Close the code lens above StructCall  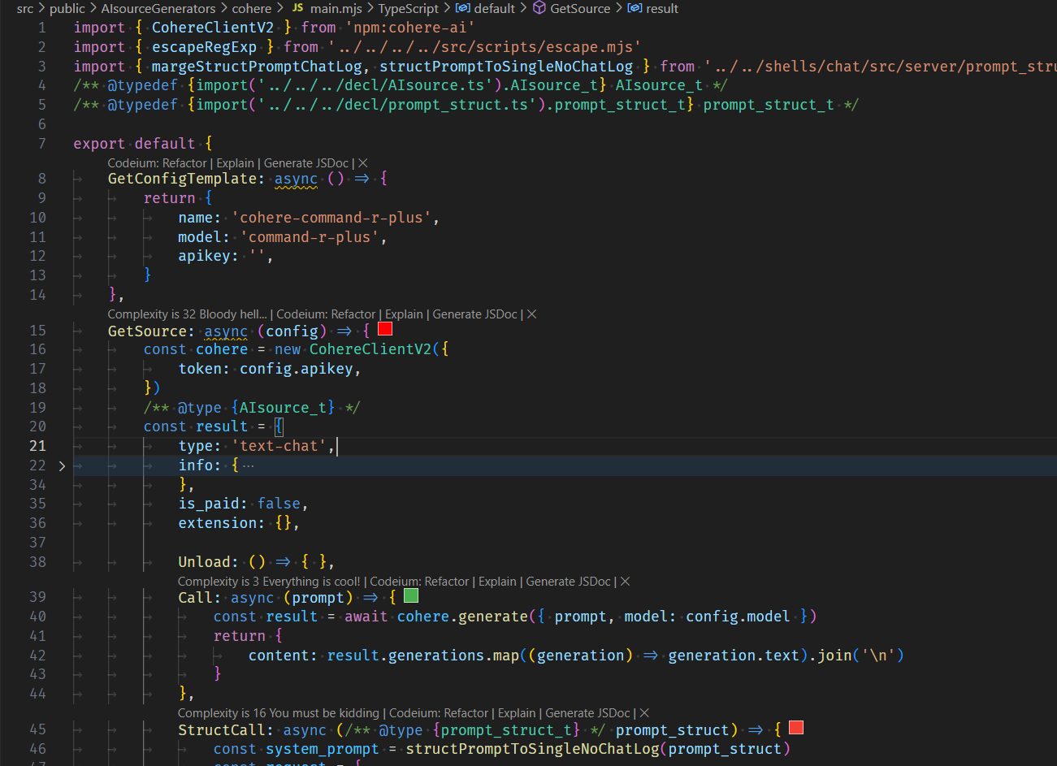click(x=644, y=713)
